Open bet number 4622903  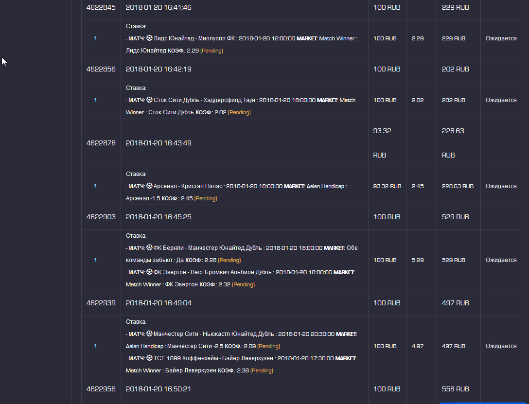pyautogui.click(x=101, y=217)
